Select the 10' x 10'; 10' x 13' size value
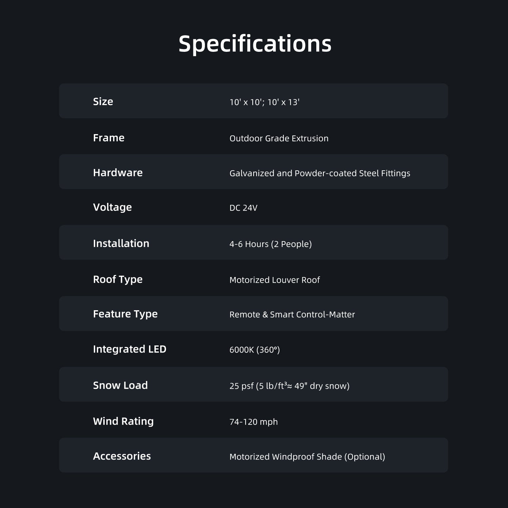Screen dimensions: 508x508 tap(264, 102)
